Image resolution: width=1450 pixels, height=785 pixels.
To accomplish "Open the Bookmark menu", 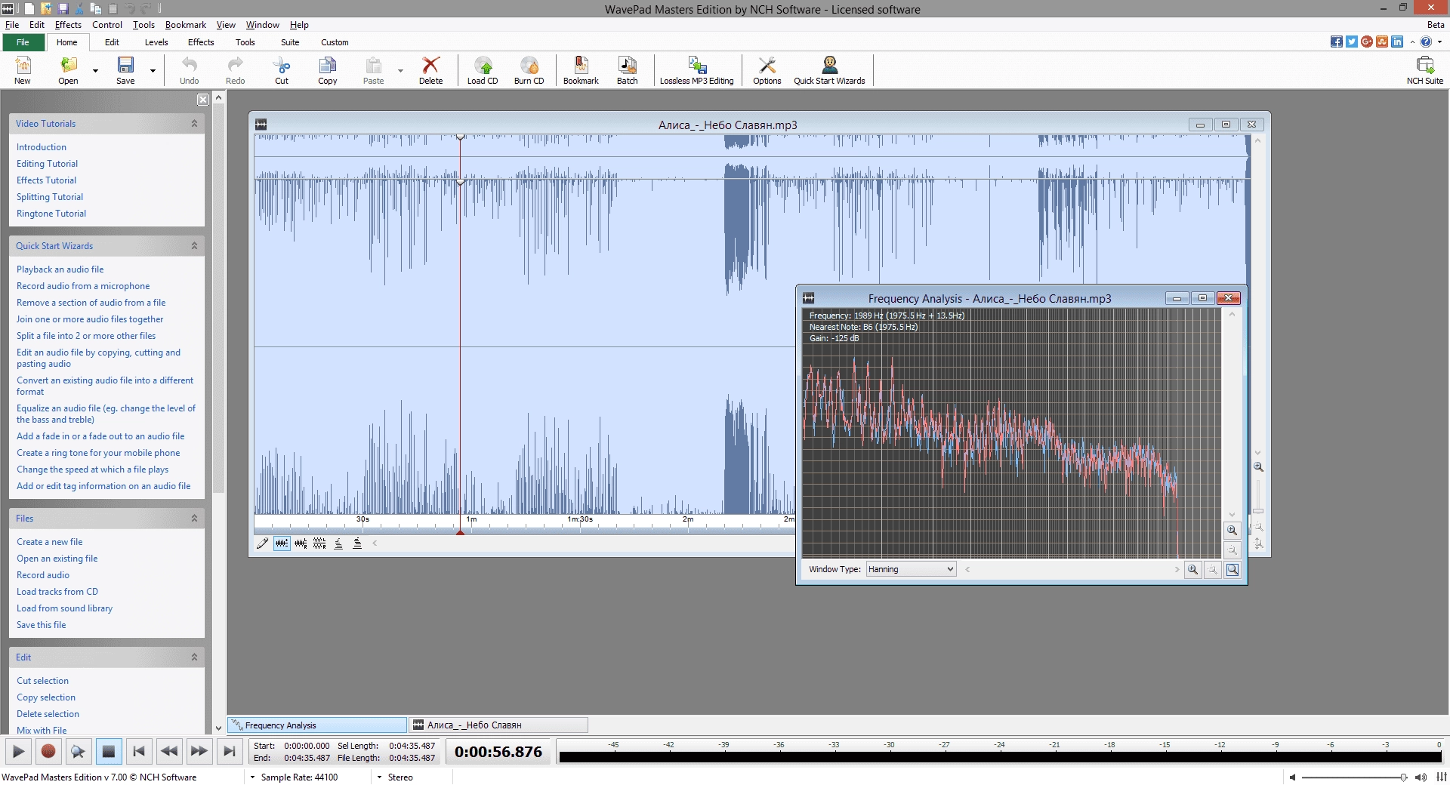I will (x=186, y=25).
